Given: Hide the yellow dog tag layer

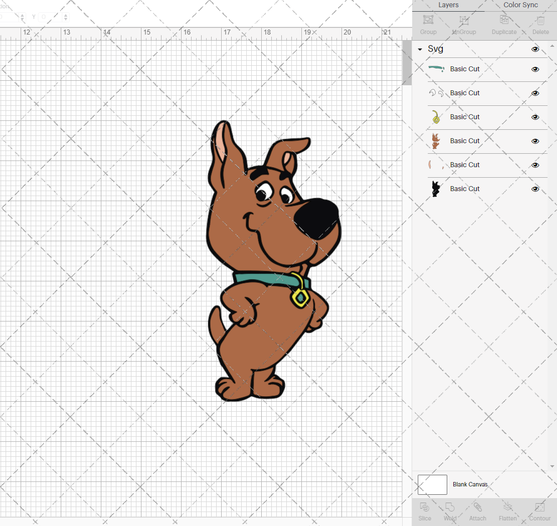Looking at the screenshot, I should [535, 118].
